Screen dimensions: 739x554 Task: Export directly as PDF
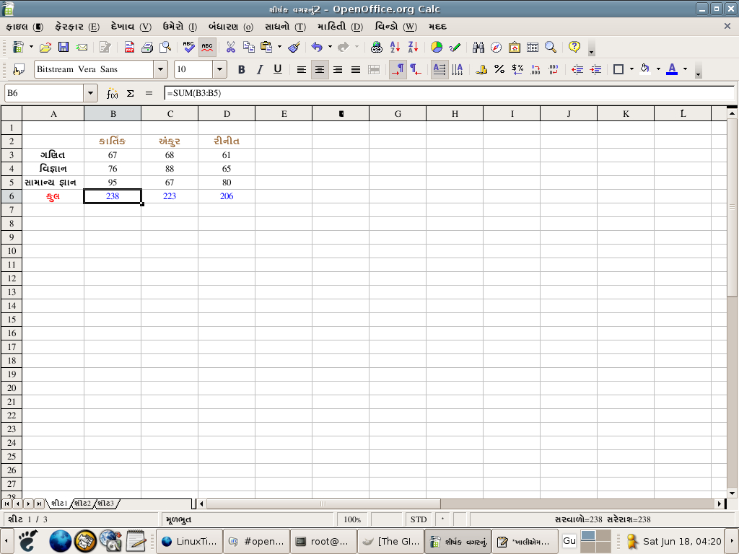[x=129, y=48]
